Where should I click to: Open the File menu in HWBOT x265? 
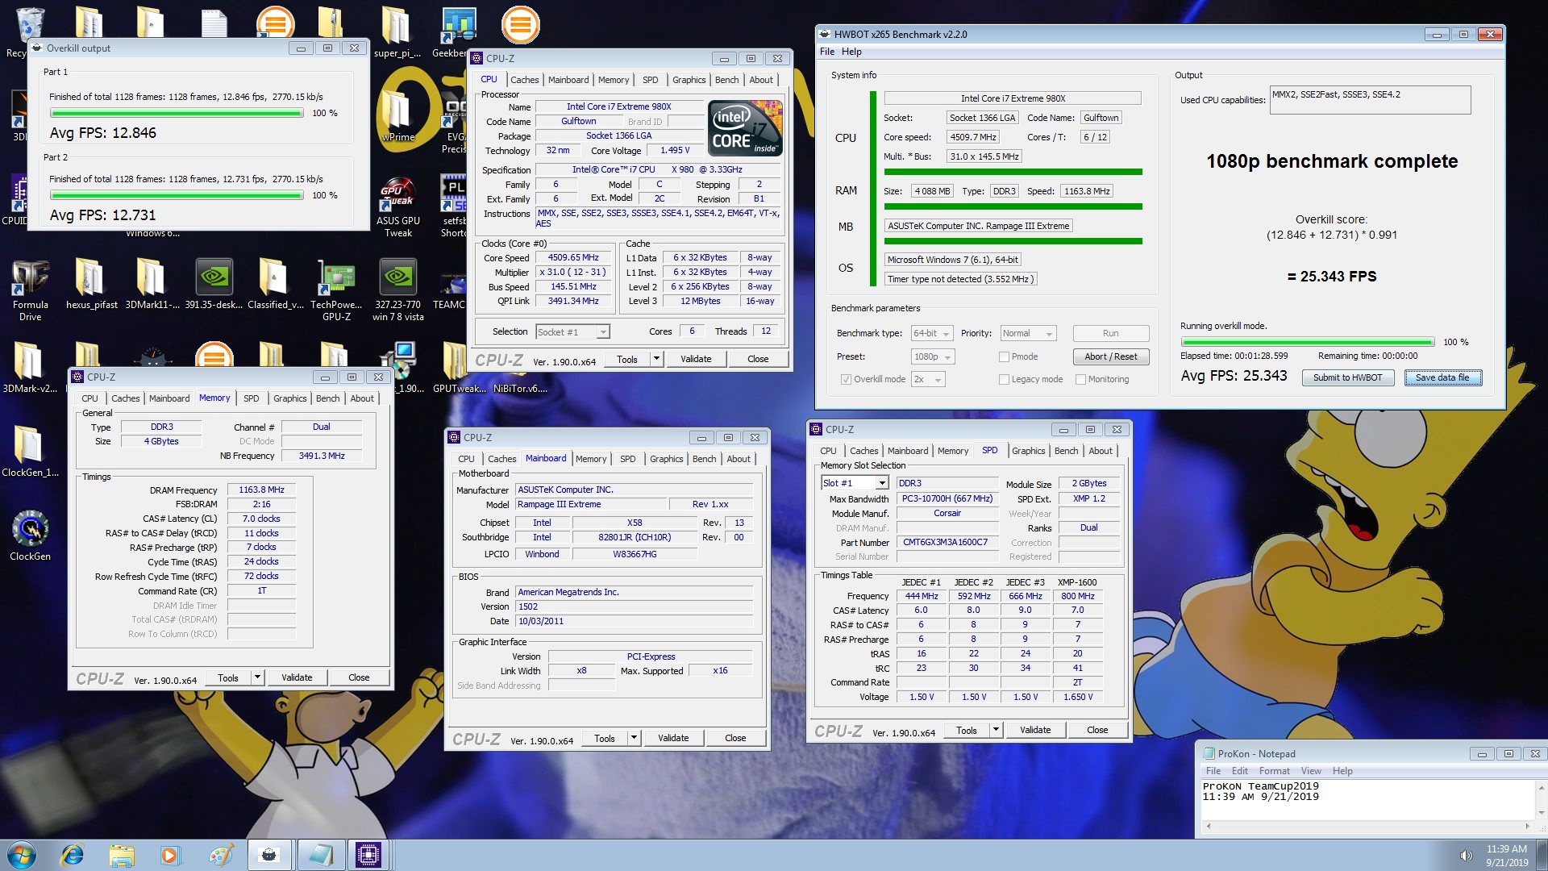pos(827,52)
